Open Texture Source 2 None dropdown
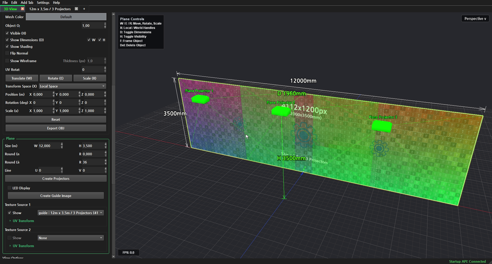The width and height of the screenshot is (492, 264). (71, 238)
